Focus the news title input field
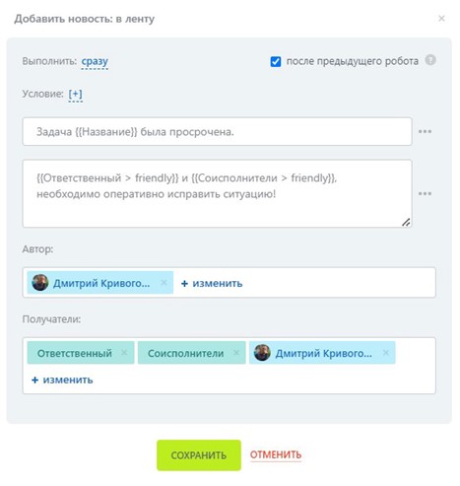The image size is (460, 486). pyautogui.click(x=217, y=131)
